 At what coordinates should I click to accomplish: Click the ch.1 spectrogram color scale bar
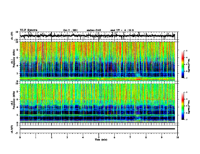183,64
